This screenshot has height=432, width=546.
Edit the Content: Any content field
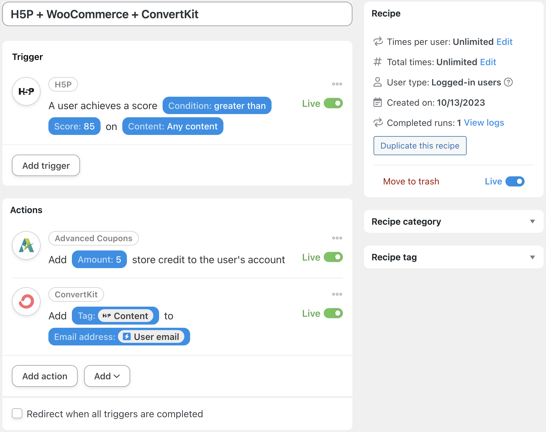pyautogui.click(x=173, y=126)
